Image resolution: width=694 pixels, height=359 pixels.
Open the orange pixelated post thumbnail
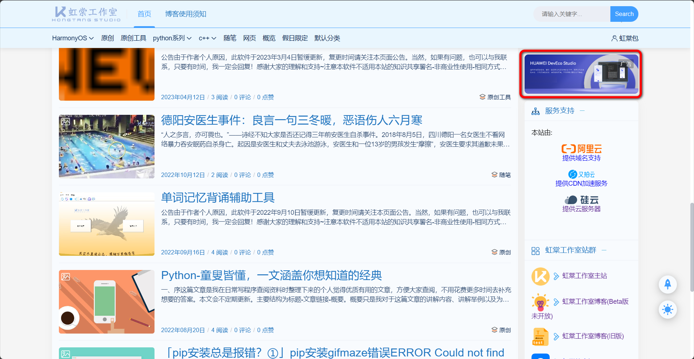107,74
